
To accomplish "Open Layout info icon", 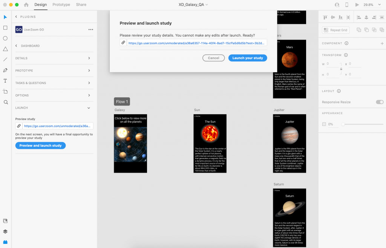I will [339, 91].
